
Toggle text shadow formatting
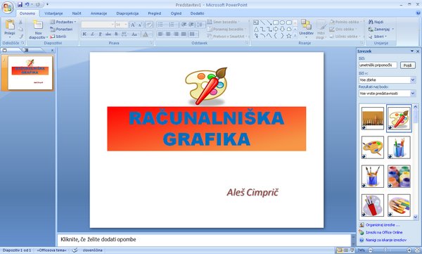[116, 34]
